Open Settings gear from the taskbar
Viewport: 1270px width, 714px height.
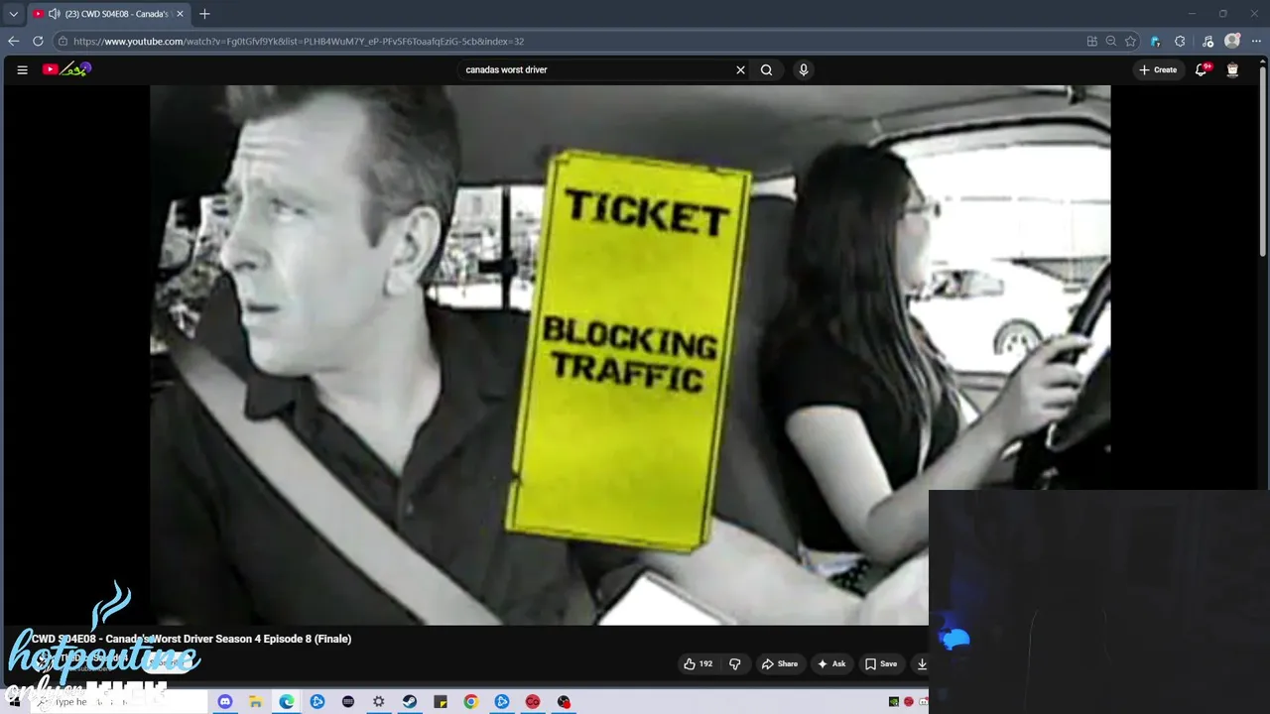378,701
